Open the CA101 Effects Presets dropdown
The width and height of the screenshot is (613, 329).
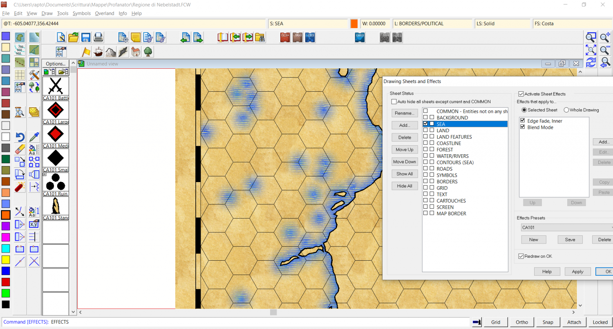pyautogui.click(x=567, y=227)
